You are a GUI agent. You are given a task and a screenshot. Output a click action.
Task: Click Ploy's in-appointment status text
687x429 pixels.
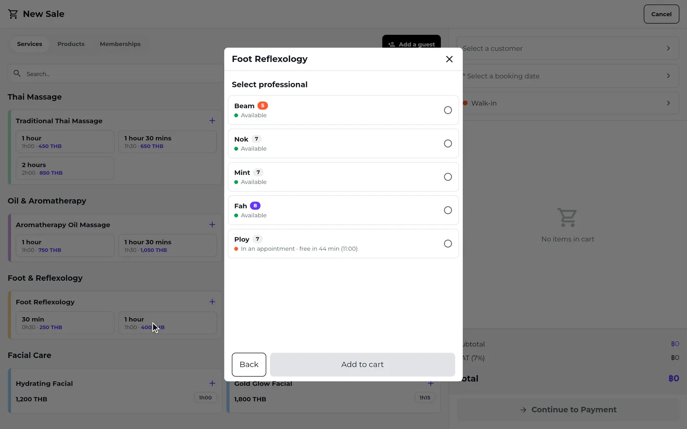click(x=299, y=249)
